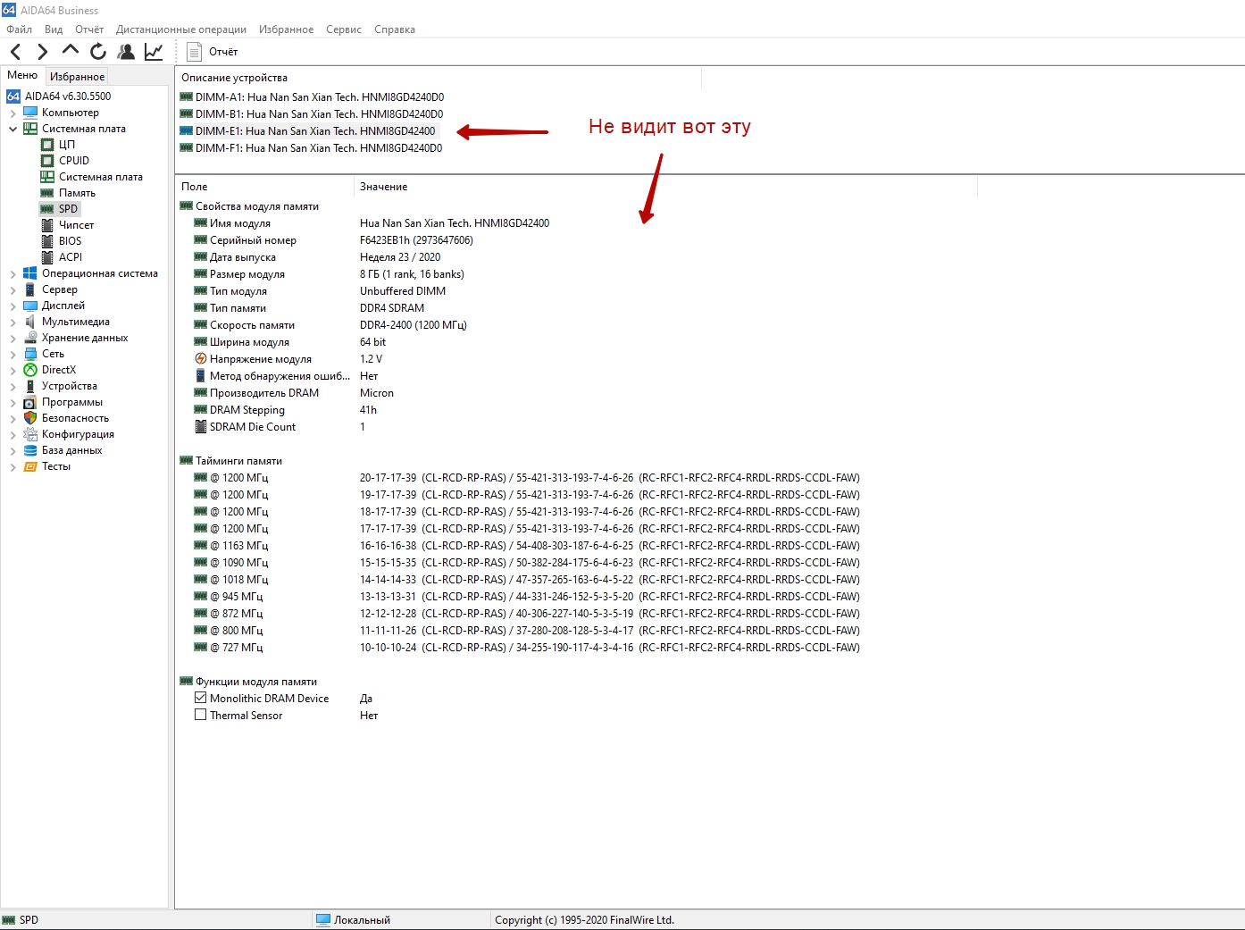1245x930 pixels.
Task: Select the ЦП processor icon in tree
Action: (47, 145)
